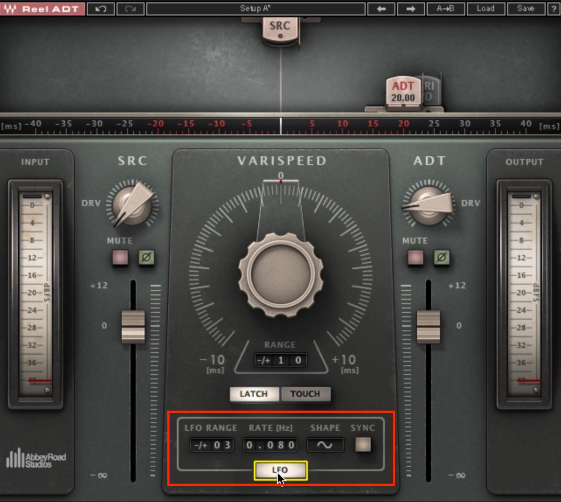
Task: Click the Abbey Road Studios logo
Action: click(x=36, y=458)
